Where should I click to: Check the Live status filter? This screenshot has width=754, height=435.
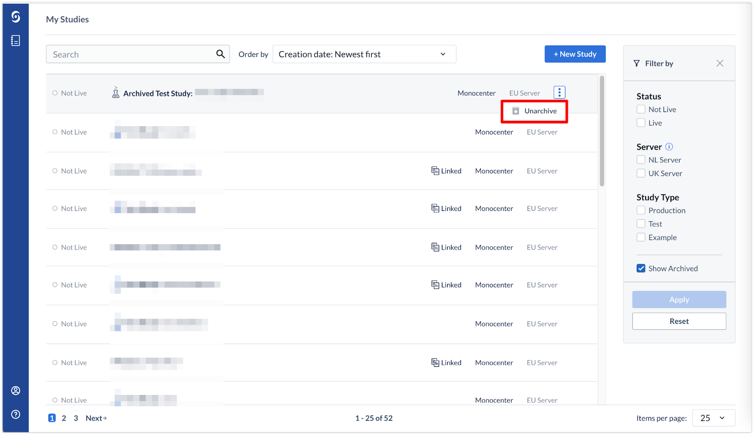click(x=641, y=123)
